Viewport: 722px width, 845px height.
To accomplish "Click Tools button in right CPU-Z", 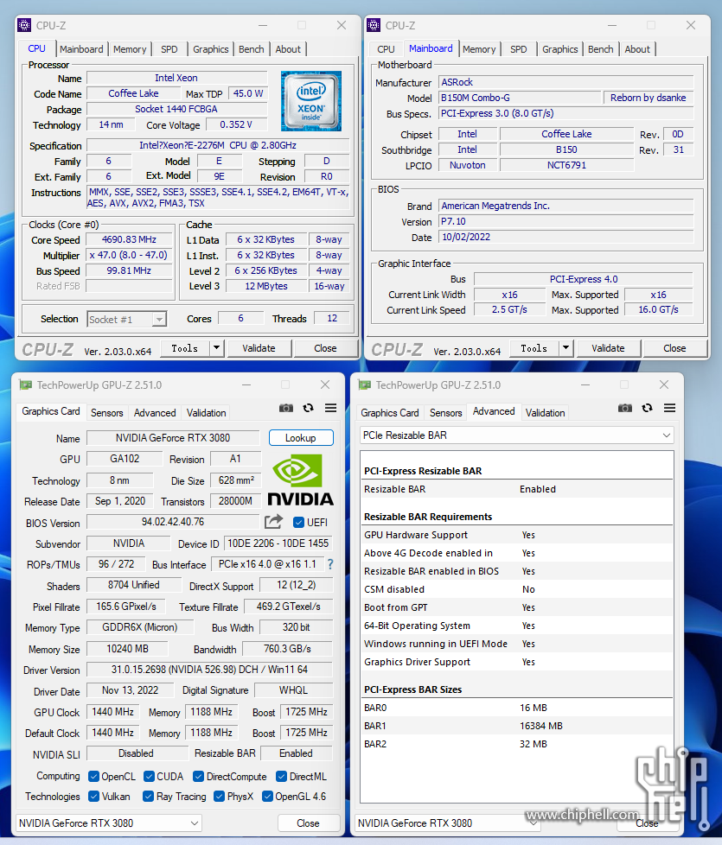I will click(x=534, y=348).
